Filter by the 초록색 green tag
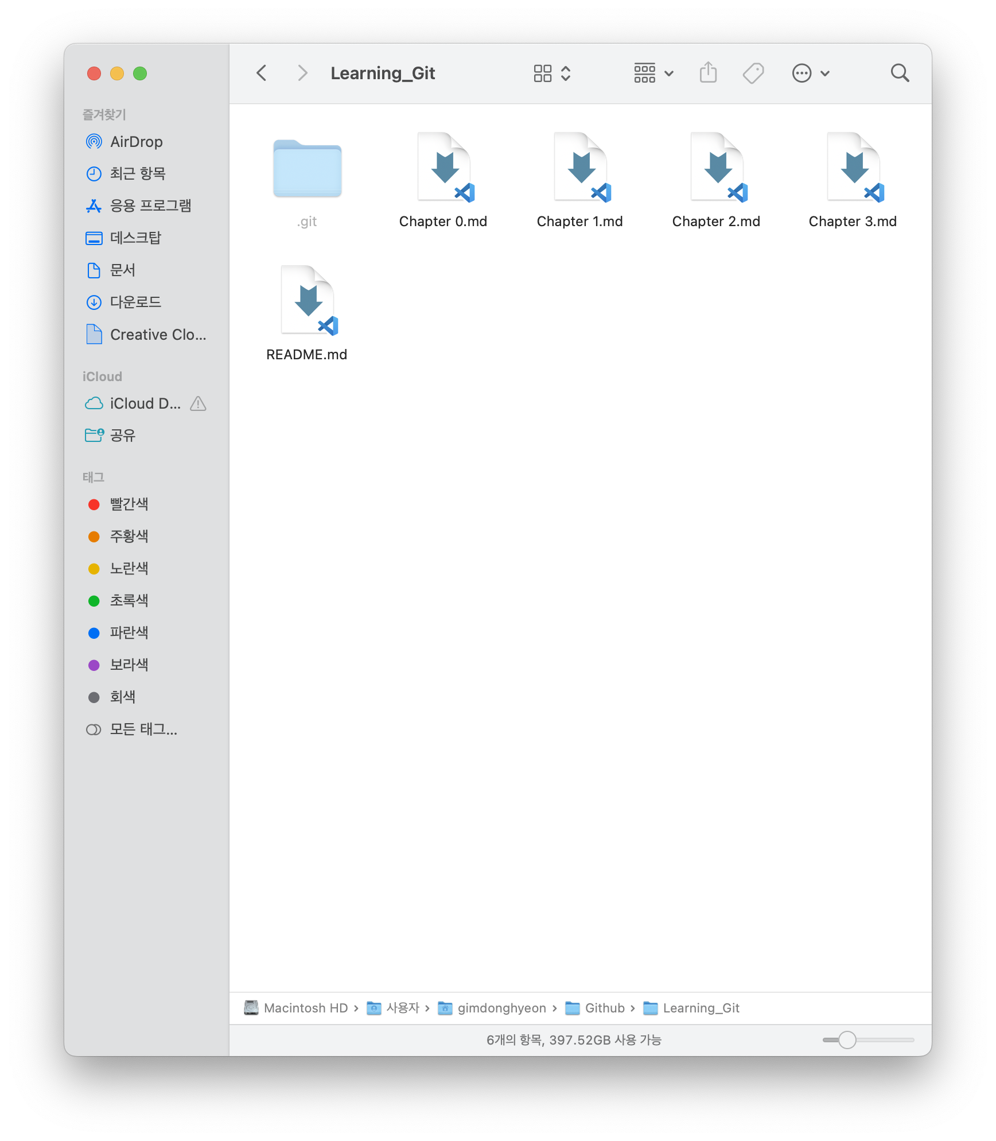 click(x=146, y=600)
